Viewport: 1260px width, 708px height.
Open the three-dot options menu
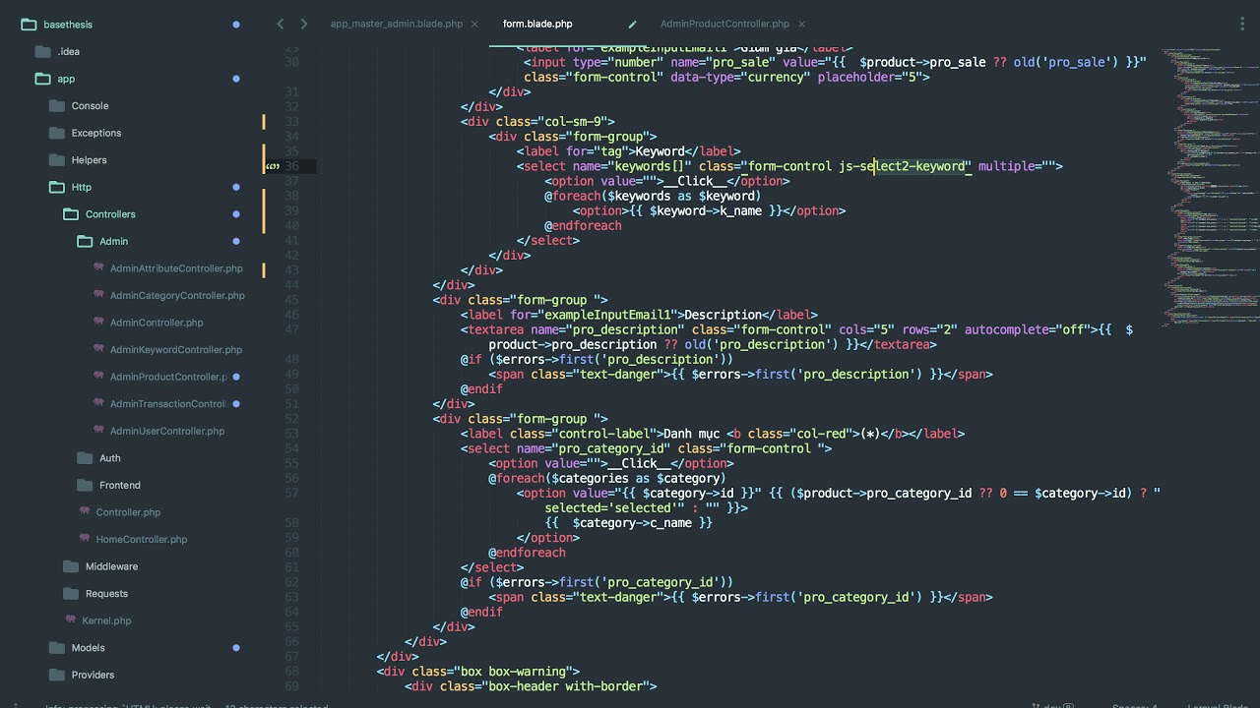tap(1241, 24)
